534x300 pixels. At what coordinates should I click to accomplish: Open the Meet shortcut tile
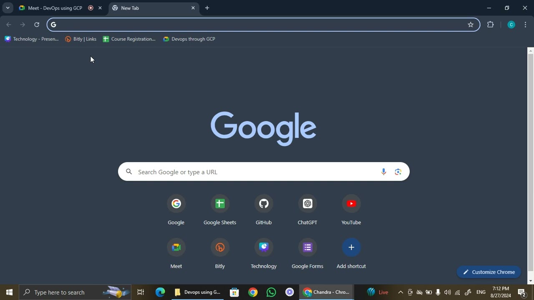tap(176, 253)
